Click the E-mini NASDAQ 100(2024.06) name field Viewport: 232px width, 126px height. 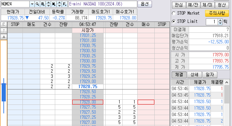[x=103, y=4]
